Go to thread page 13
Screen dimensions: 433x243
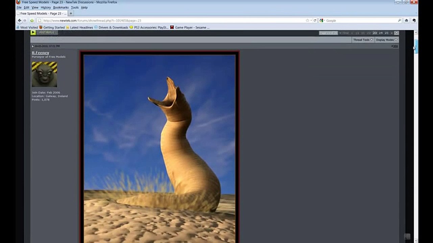click(x=357, y=33)
